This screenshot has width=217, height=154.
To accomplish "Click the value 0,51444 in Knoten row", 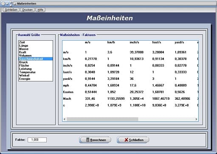I will pyautogui.click(x=91, y=92).
